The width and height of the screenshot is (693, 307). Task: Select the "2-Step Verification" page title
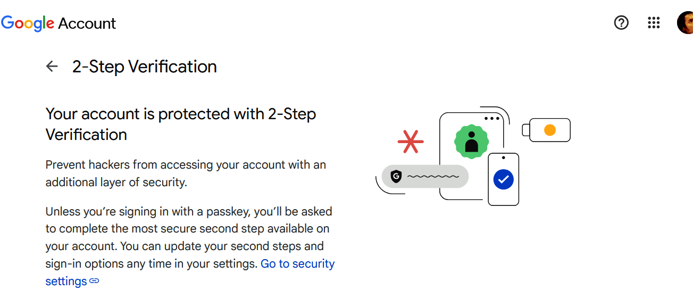tap(145, 66)
